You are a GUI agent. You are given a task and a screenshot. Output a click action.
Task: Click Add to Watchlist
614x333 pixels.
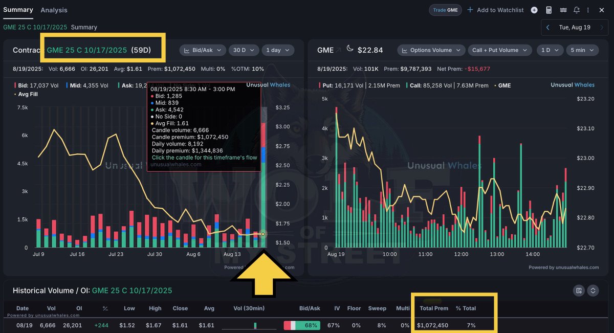tap(495, 10)
